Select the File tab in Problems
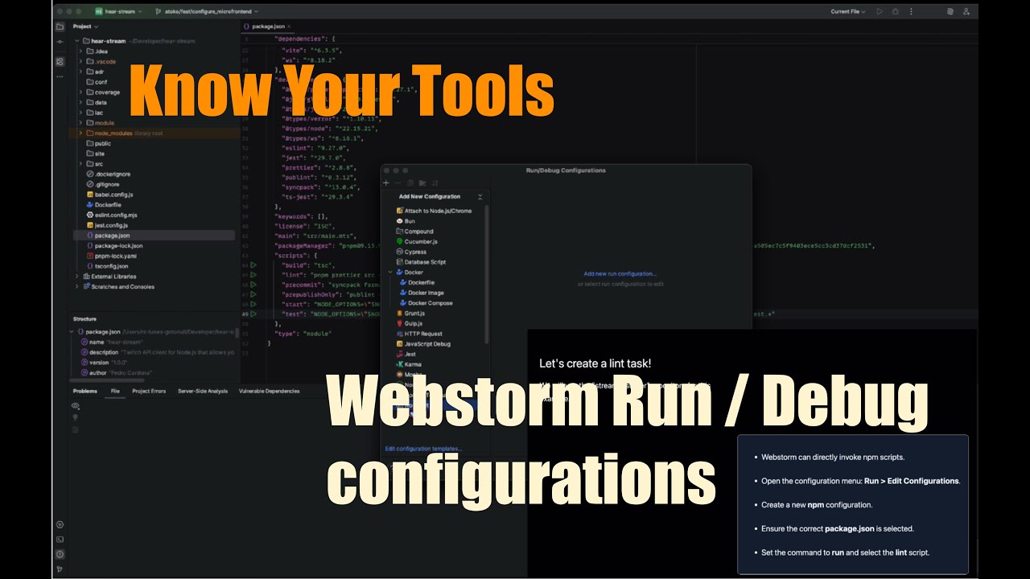The image size is (1030, 579). coord(115,391)
